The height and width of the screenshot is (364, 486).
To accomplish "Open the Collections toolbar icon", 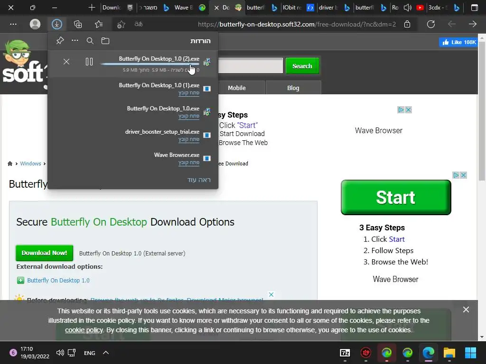I will (x=78, y=24).
